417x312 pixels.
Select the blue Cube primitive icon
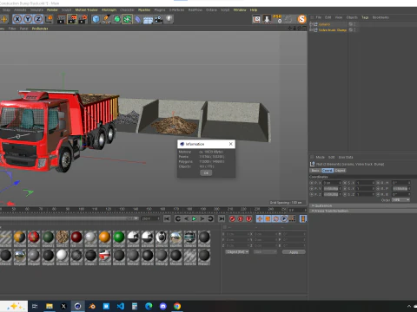96,19
